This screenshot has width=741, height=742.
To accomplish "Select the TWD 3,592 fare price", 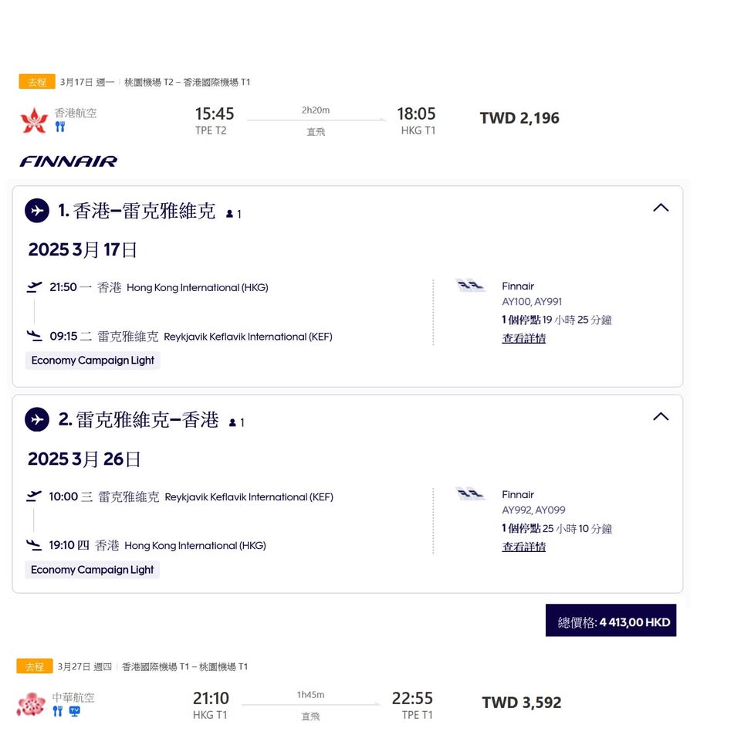I will click(522, 703).
